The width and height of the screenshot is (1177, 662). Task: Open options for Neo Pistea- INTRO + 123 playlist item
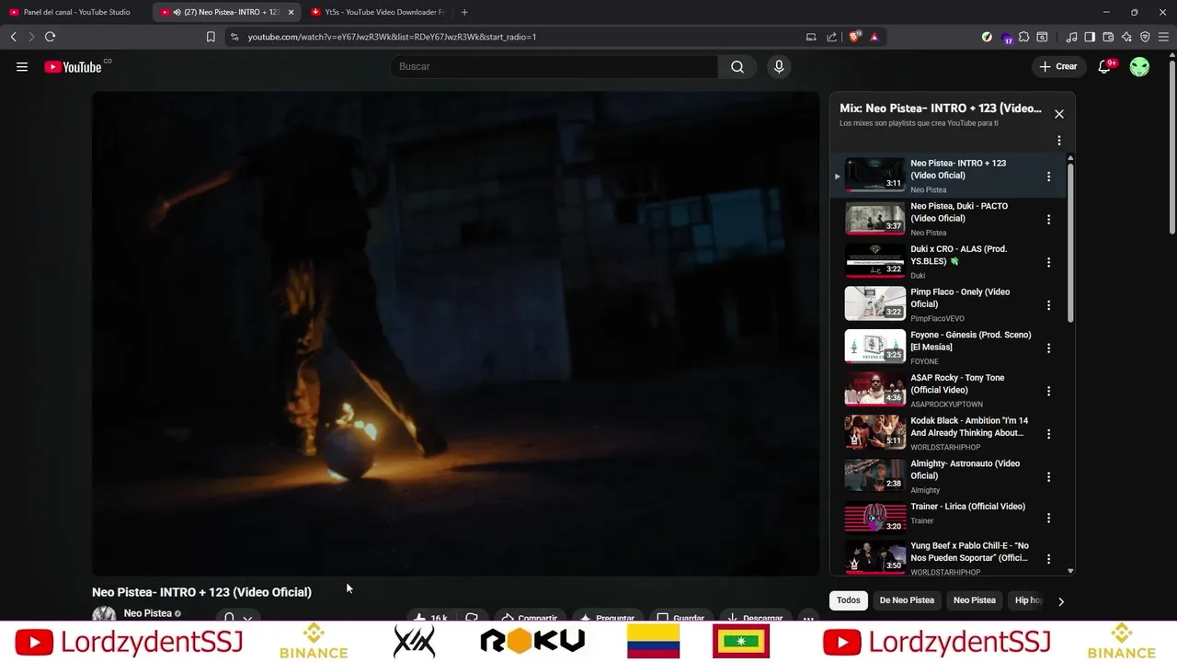point(1048,177)
